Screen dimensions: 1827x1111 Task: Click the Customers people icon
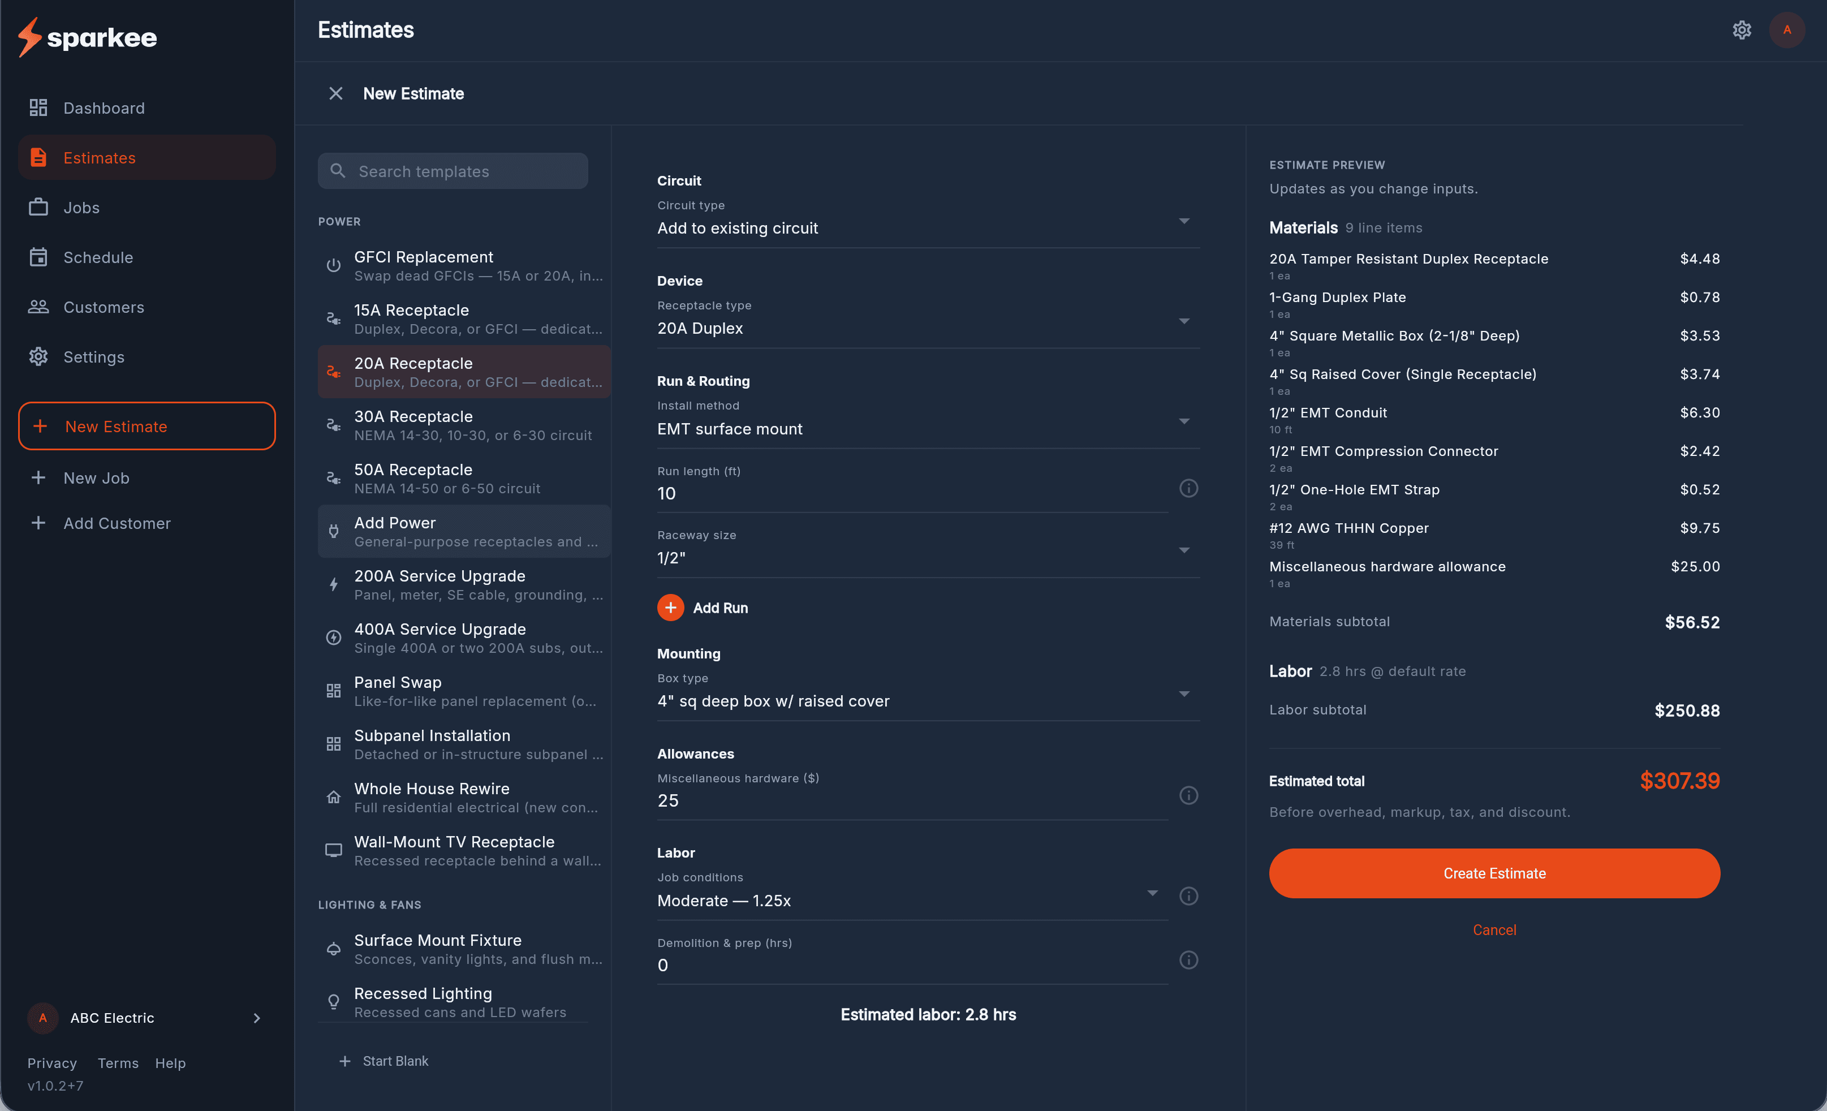point(38,307)
